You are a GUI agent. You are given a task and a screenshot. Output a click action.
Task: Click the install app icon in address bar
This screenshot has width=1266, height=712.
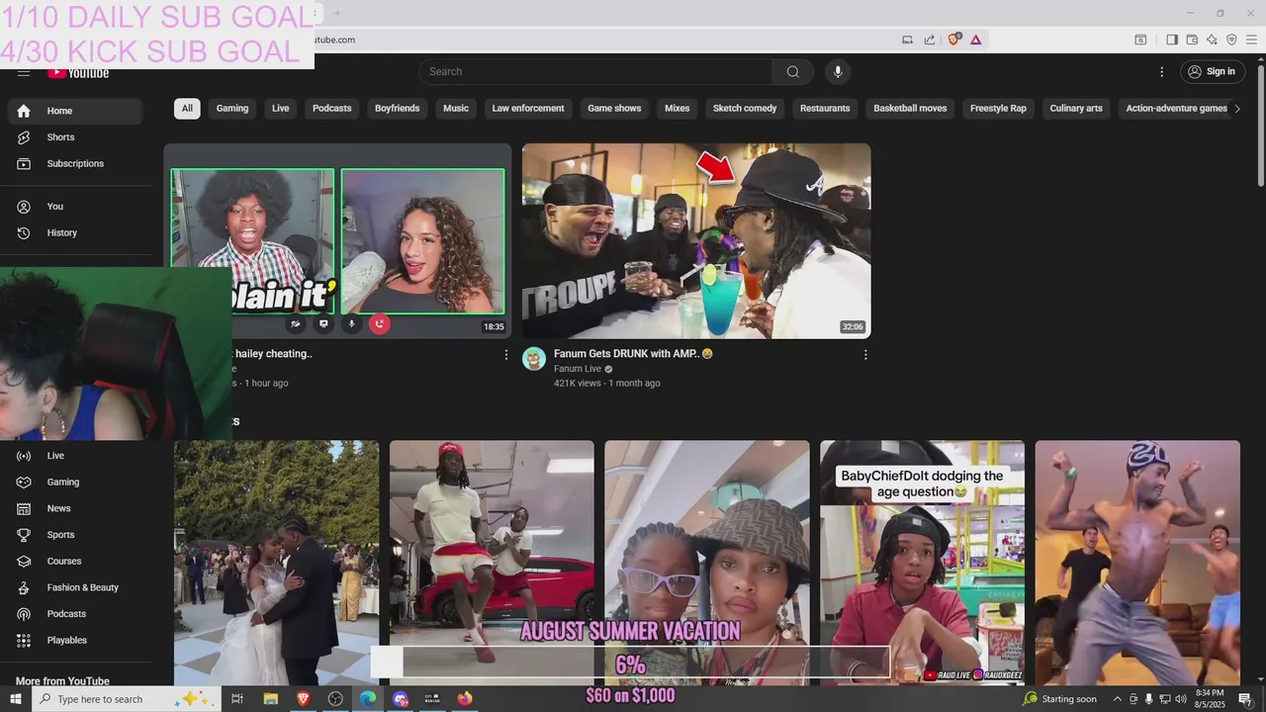tap(907, 40)
